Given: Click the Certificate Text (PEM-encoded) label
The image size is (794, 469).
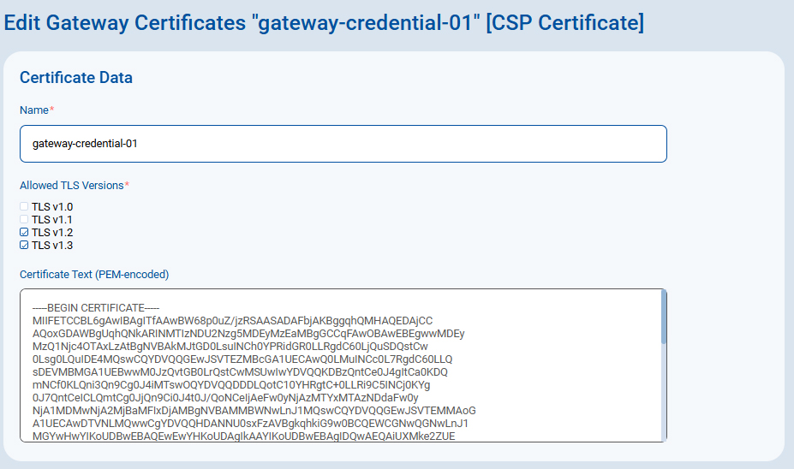Looking at the screenshot, I should click(x=94, y=275).
